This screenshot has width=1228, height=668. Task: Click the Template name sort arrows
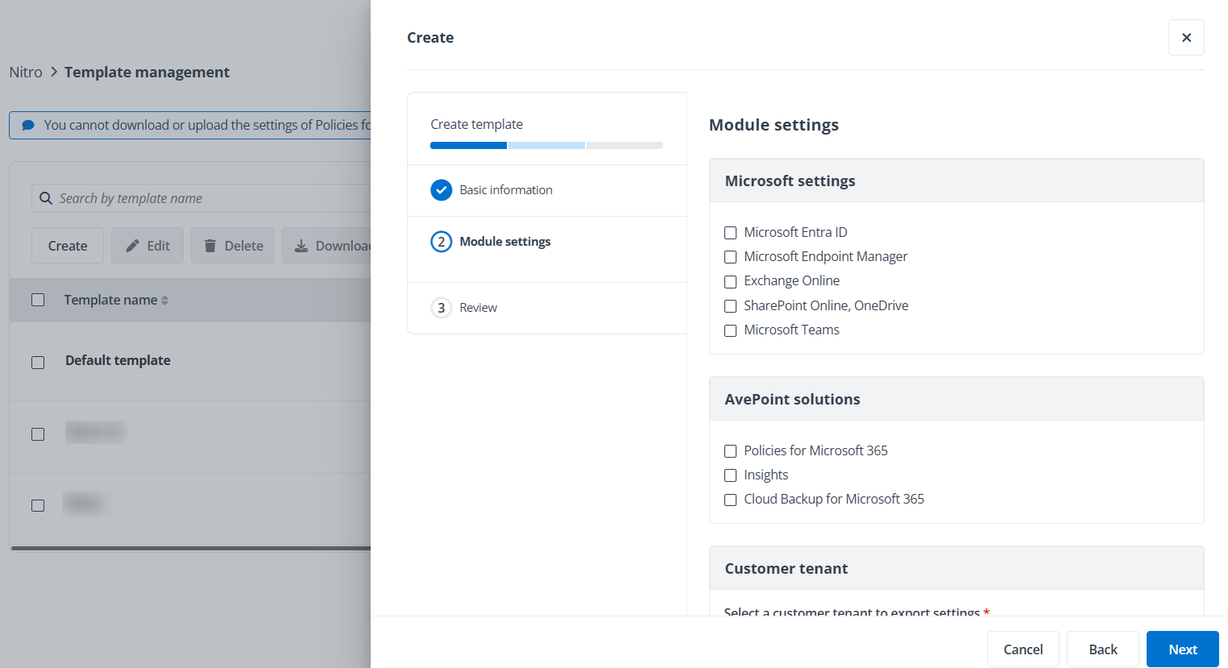pyautogui.click(x=165, y=301)
